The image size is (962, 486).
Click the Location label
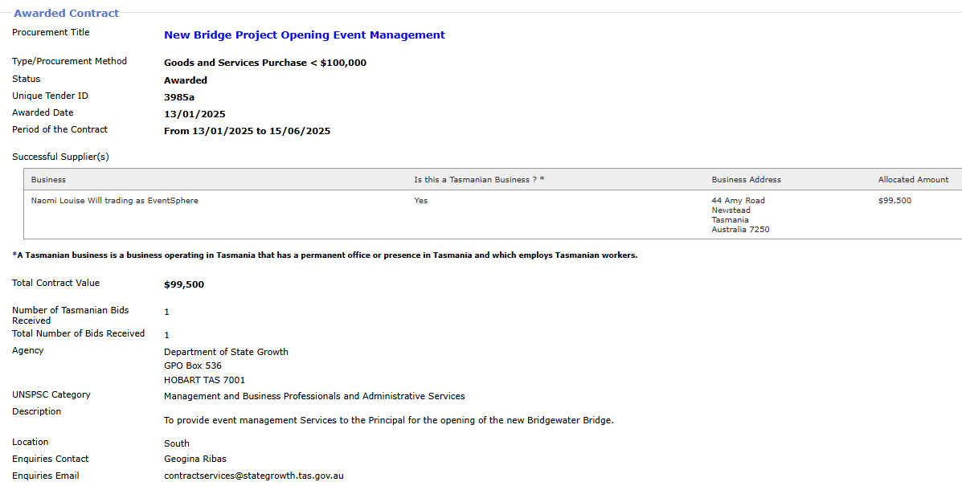pos(30,442)
